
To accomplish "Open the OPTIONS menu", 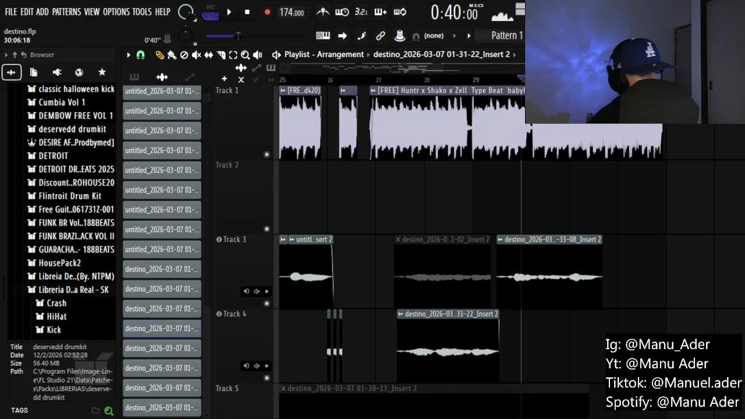I will [116, 12].
